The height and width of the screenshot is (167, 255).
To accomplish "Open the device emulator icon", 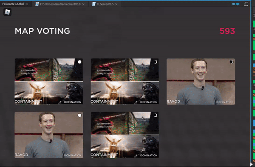I will coord(246,4).
